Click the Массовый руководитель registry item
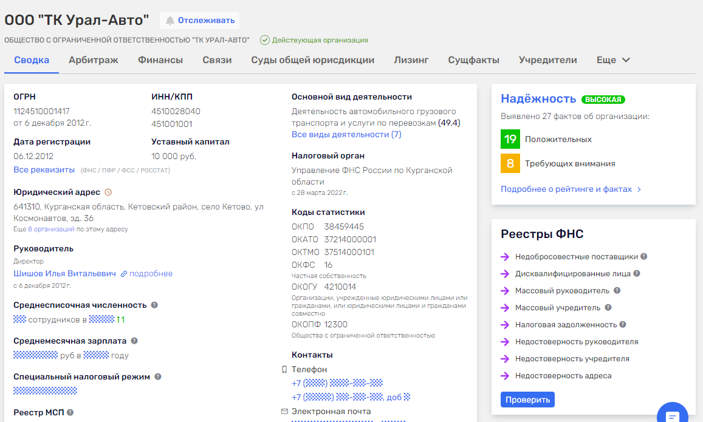The height and width of the screenshot is (422, 703). coord(562,291)
